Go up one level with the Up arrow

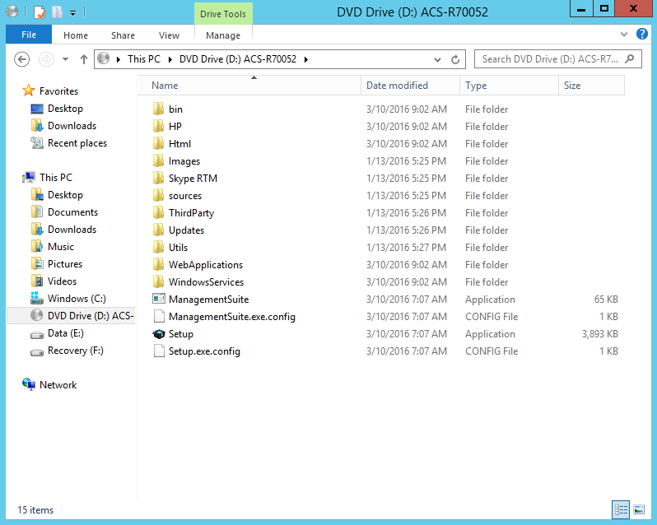coord(84,59)
